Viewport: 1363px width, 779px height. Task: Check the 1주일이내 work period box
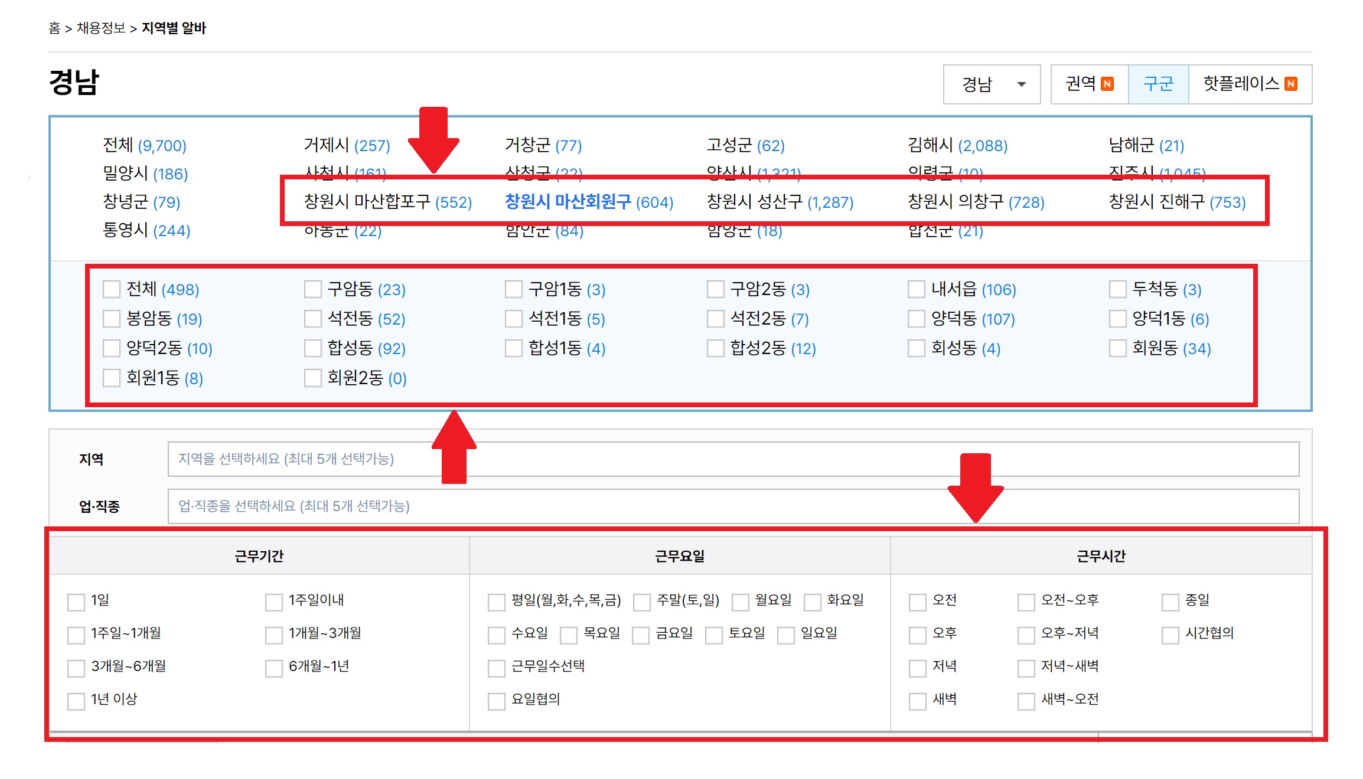tap(274, 602)
